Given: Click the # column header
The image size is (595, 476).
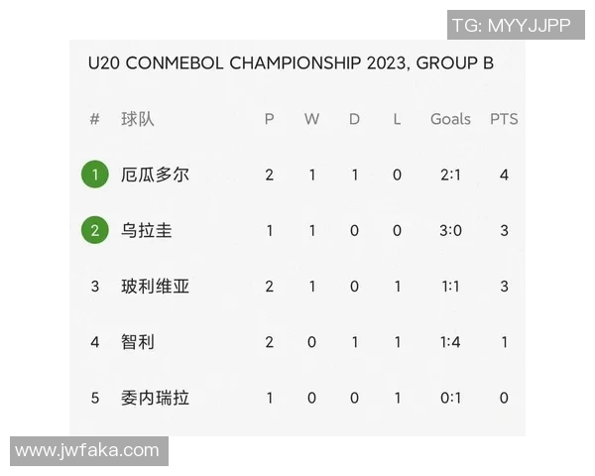Looking at the screenshot, I should (95, 119).
